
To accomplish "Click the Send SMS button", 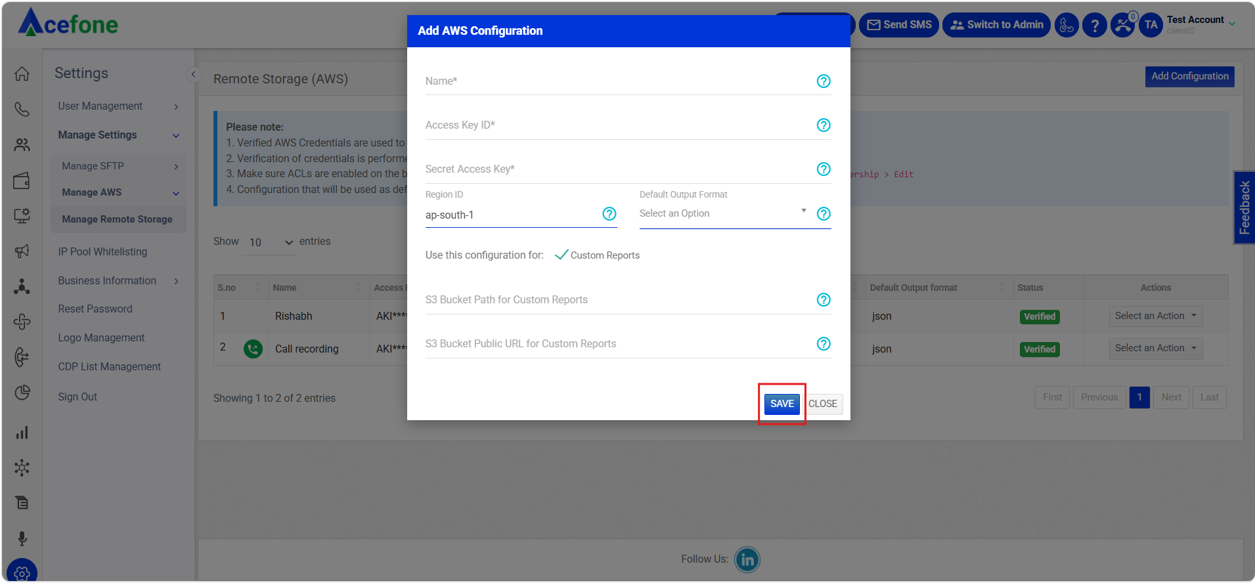I will pyautogui.click(x=898, y=25).
